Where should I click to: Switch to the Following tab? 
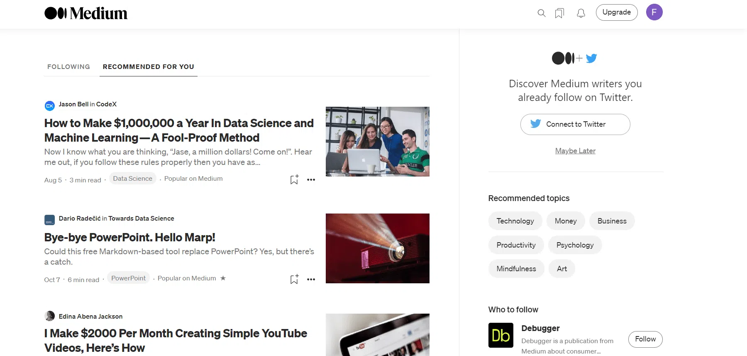pos(68,67)
